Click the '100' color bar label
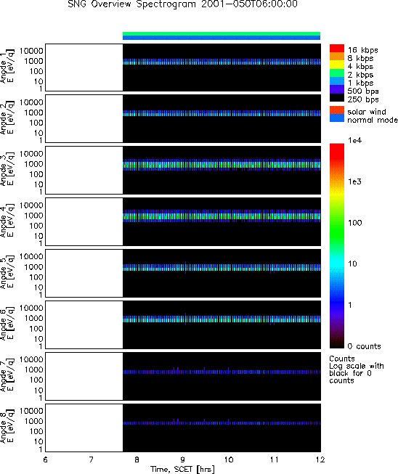Viewport: 398px width, 474px height. tap(354, 223)
